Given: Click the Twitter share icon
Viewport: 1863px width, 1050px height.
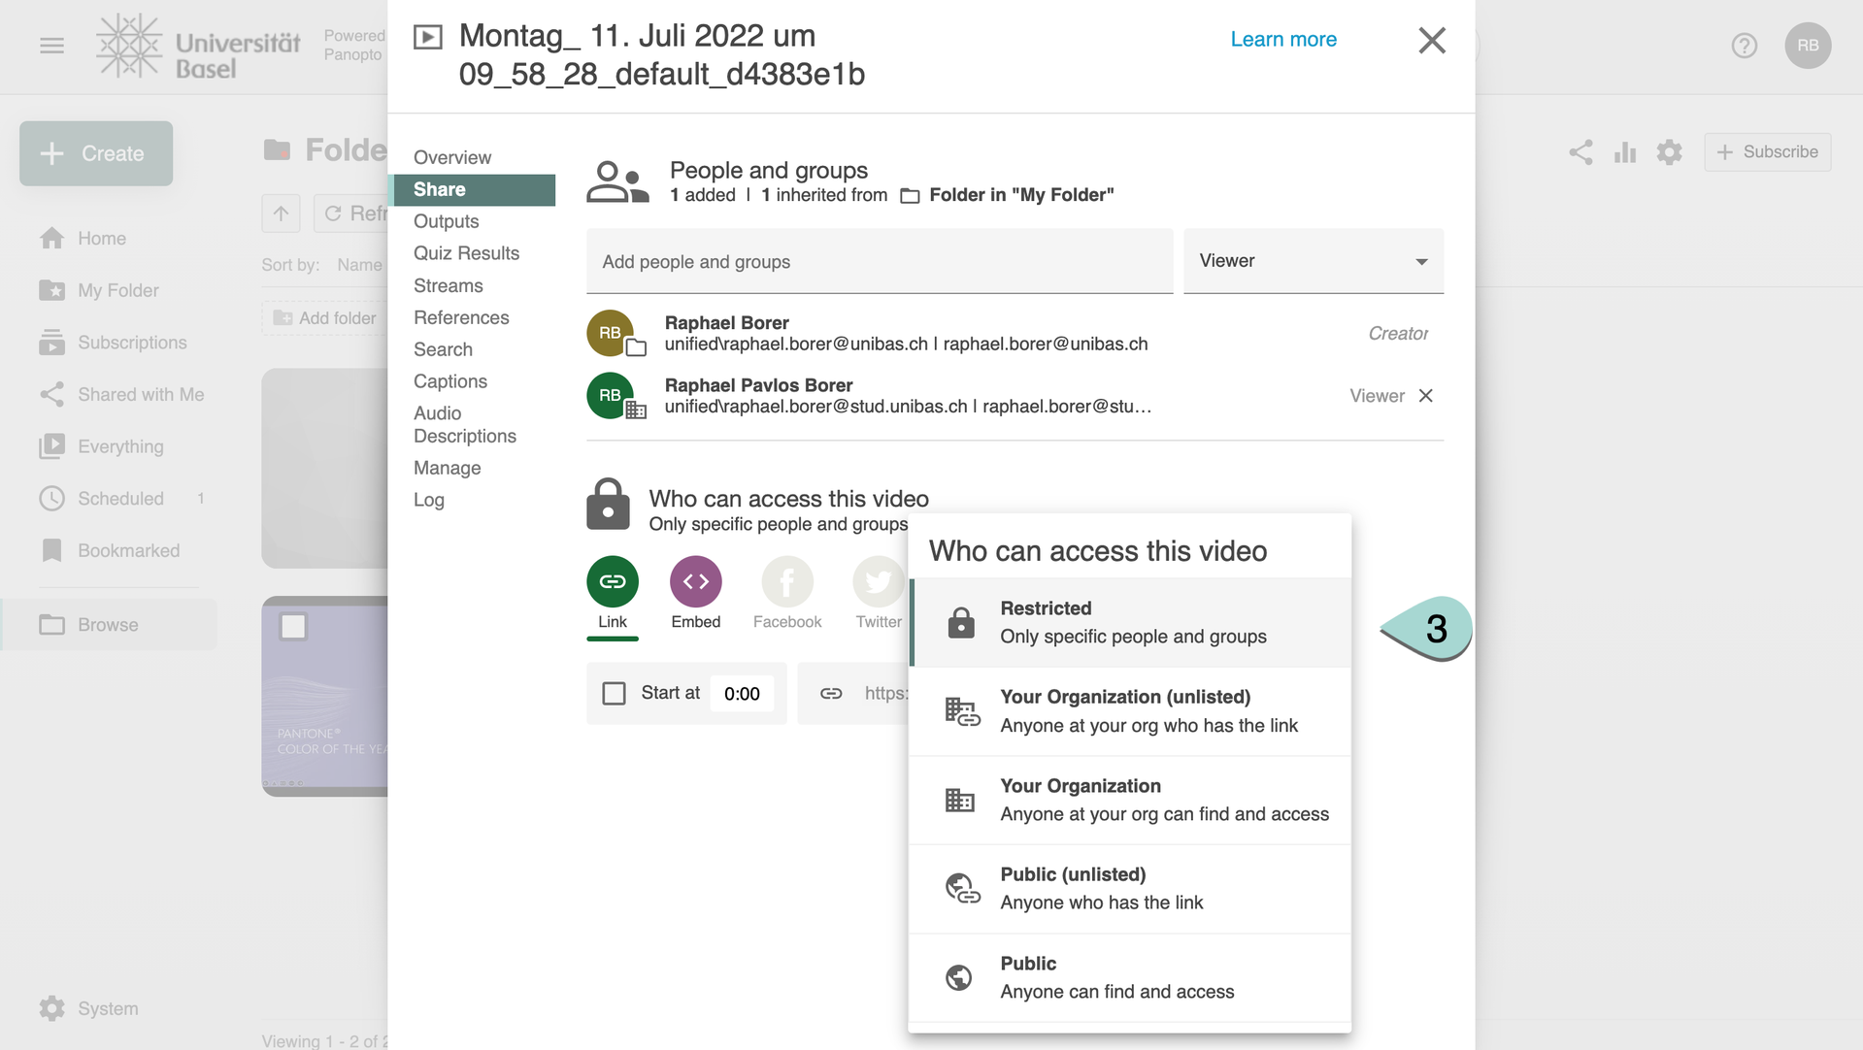Looking at the screenshot, I should click(878, 581).
